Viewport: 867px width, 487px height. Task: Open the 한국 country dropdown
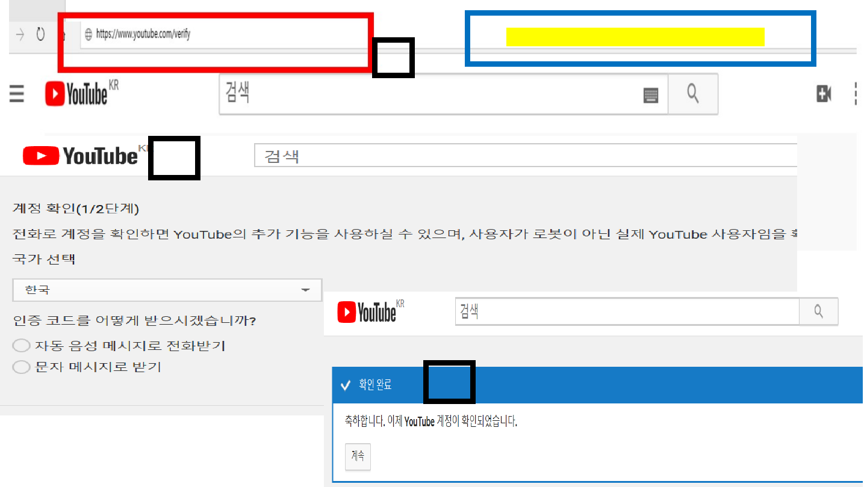167,290
